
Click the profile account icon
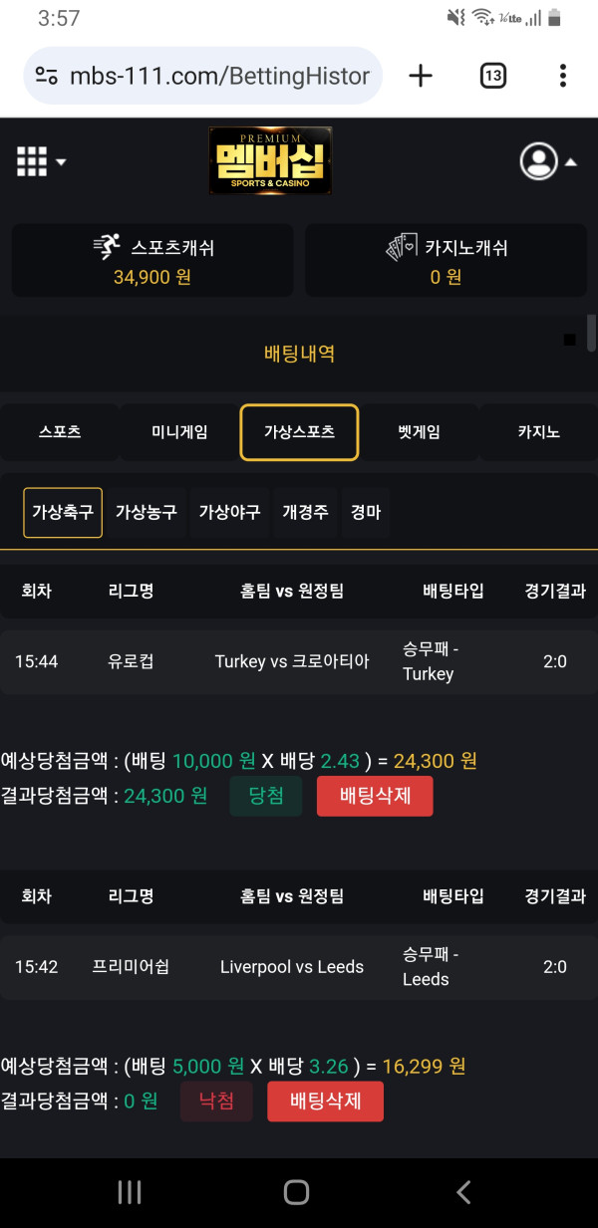click(x=538, y=161)
